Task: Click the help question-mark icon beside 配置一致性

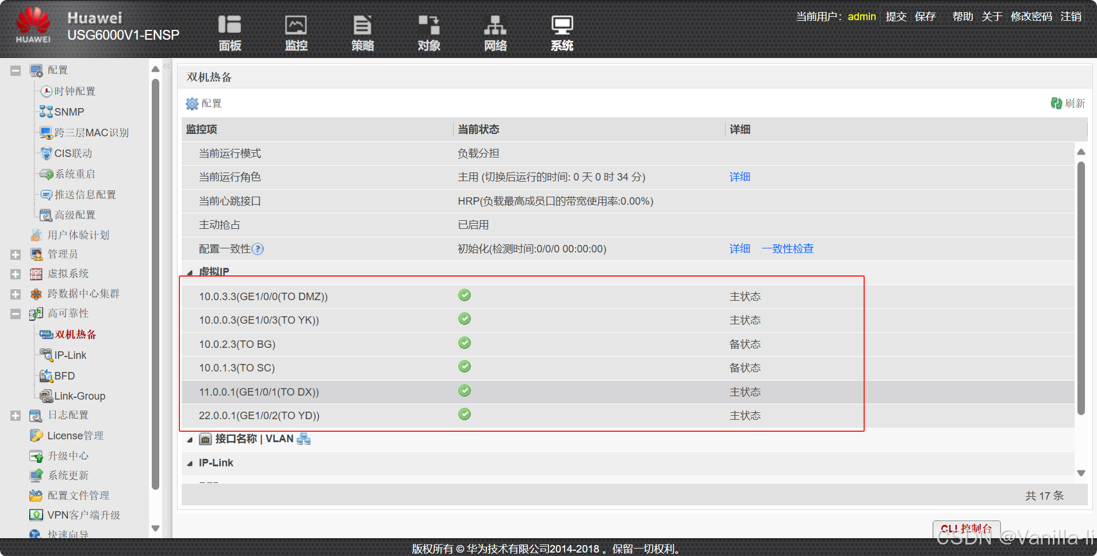Action: point(258,249)
